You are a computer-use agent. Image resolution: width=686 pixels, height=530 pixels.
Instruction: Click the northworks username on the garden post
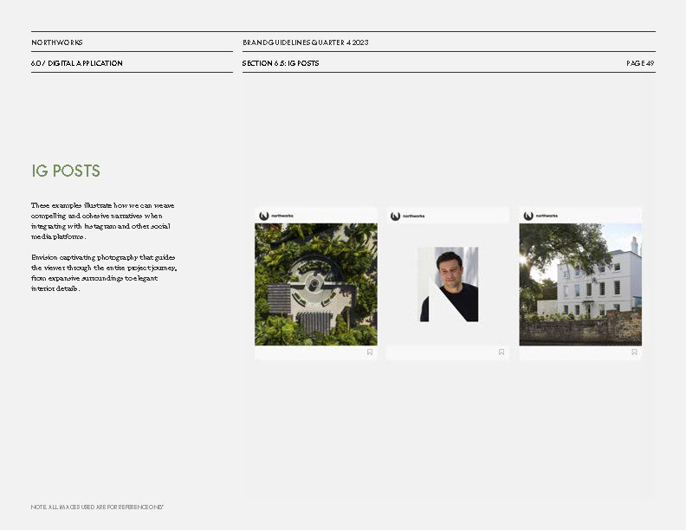282,216
